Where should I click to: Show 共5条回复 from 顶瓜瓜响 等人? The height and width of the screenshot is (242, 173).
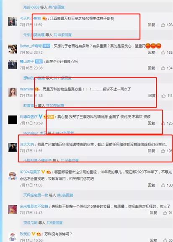(54, 223)
